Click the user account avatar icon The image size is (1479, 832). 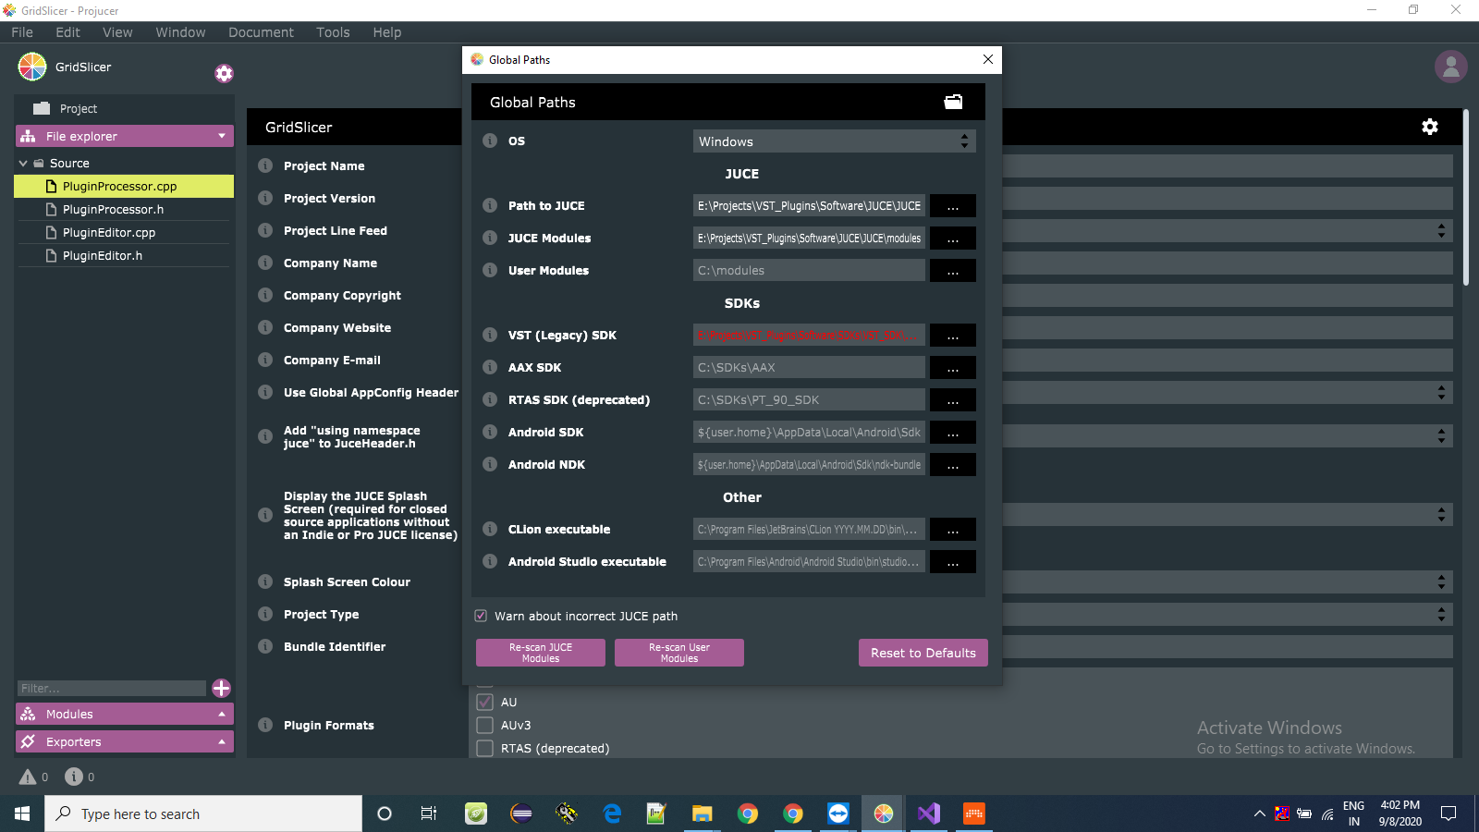tap(1450, 67)
